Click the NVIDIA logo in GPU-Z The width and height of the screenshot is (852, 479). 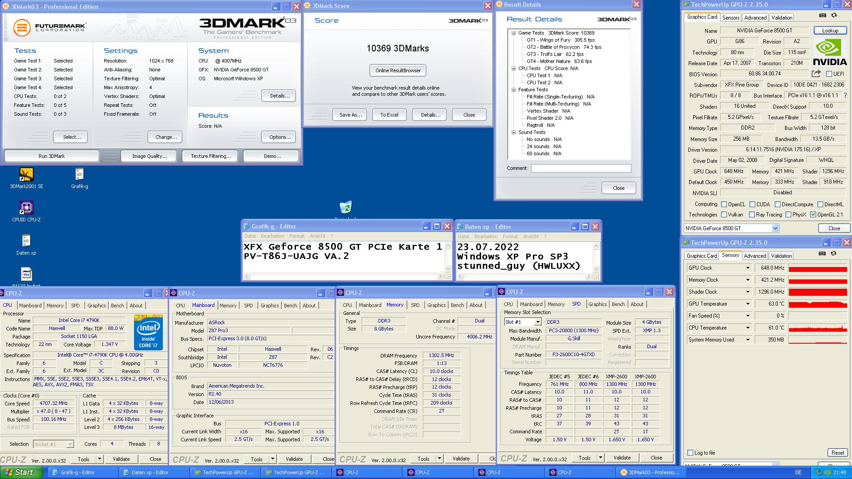tap(830, 53)
